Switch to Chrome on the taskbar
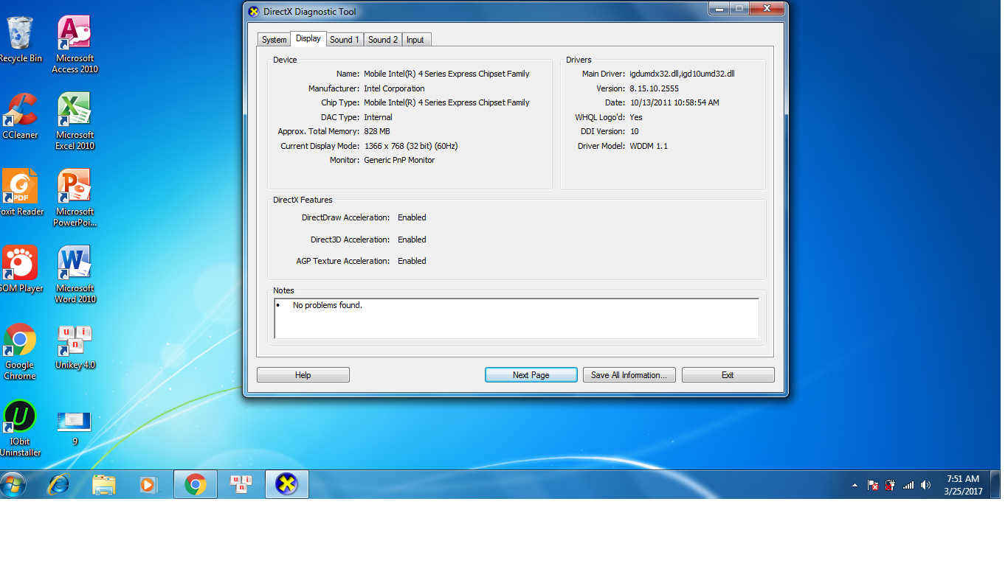The width and height of the screenshot is (1008, 566). click(196, 484)
